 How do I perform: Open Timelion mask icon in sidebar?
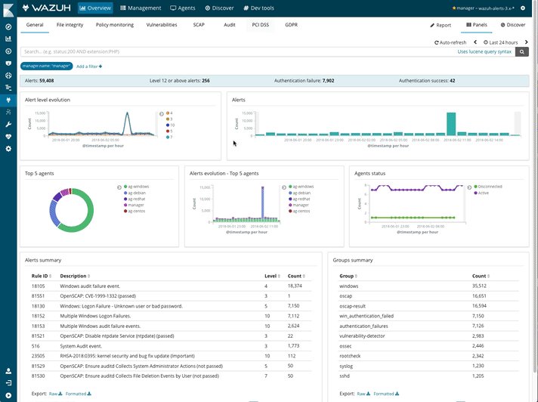coord(8,63)
